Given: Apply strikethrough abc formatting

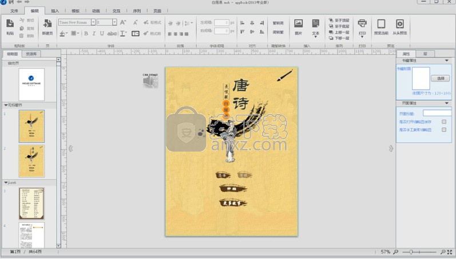Looking at the screenshot, I should coord(112,34).
